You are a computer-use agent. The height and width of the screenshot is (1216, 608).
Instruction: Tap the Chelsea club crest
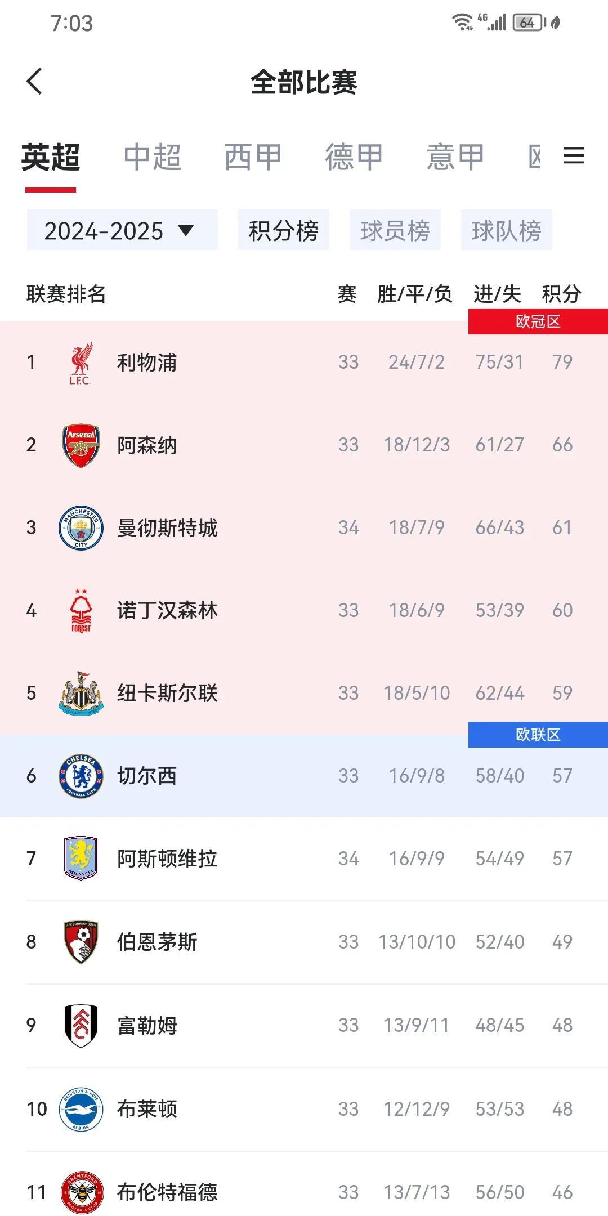pyautogui.click(x=81, y=776)
